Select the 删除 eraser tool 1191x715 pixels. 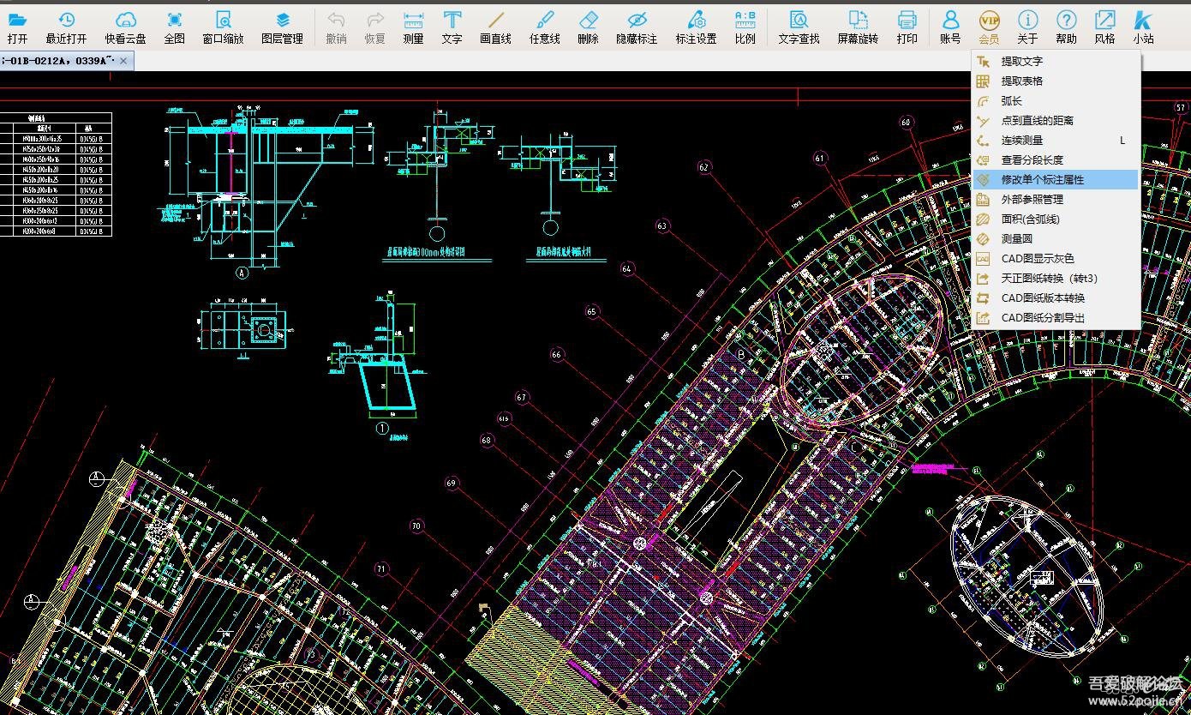click(x=588, y=27)
